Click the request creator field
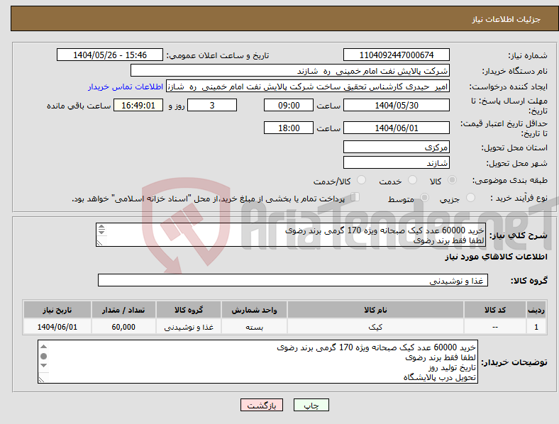This screenshot has height=424, width=559. click(x=308, y=87)
